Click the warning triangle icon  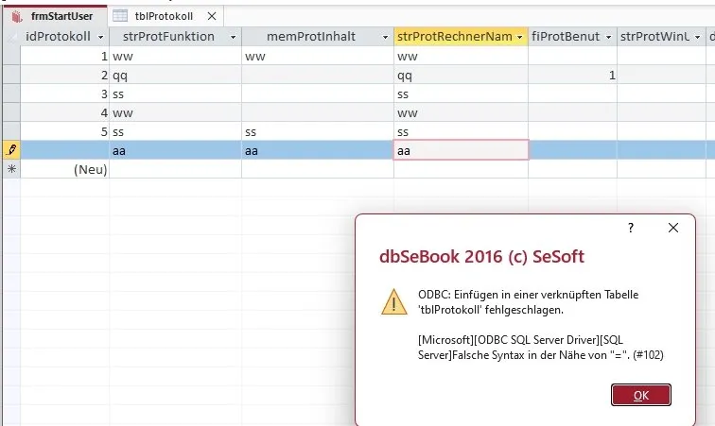click(x=394, y=301)
